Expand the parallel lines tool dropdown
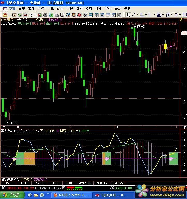Screen dimensions: 187x199 pos(180,15)
